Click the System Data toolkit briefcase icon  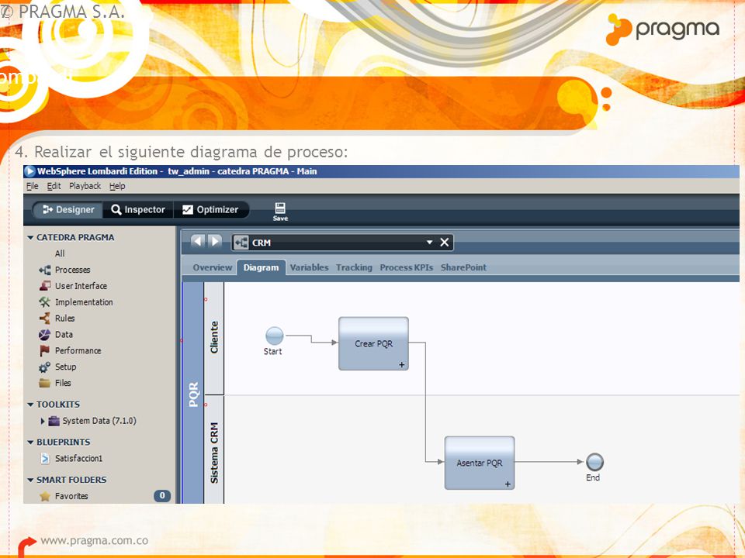click(x=54, y=421)
